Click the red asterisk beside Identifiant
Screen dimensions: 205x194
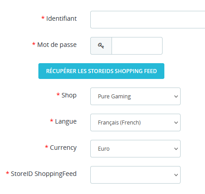43,18
